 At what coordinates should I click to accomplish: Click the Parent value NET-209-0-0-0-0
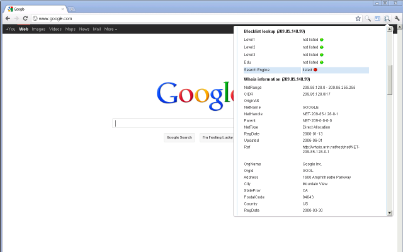click(x=317, y=120)
